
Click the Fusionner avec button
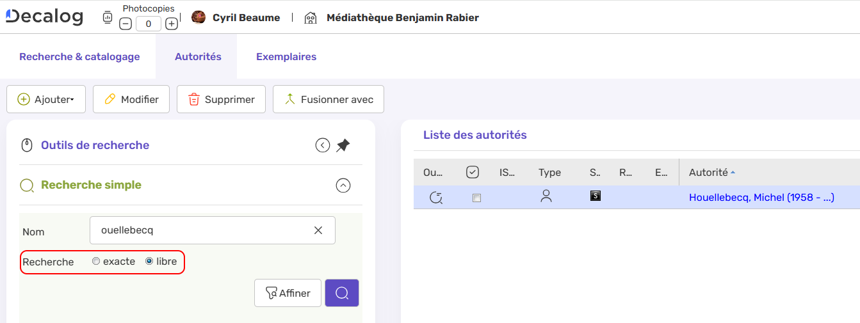(x=329, y=99)
